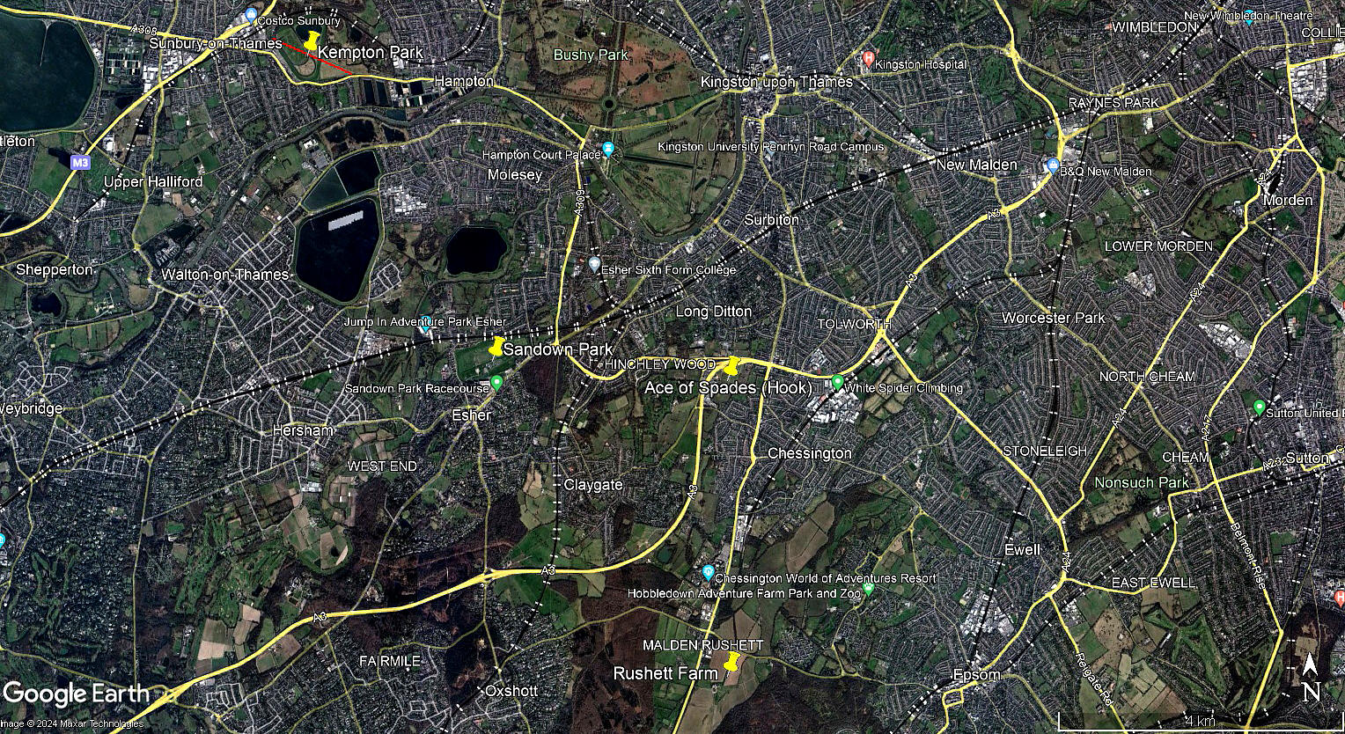
Task: Open the Costco Sunbury place marker
Action: click(251, 15)
